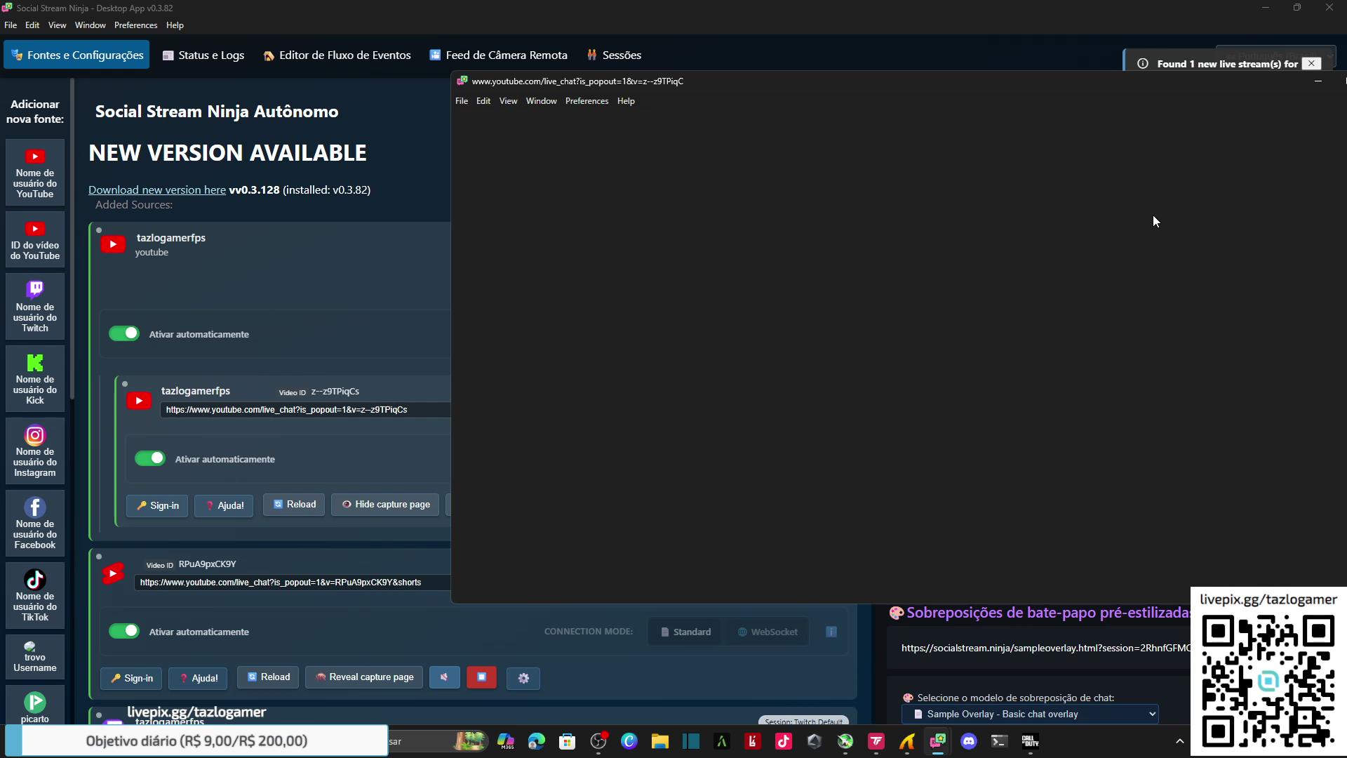
Task: Show hidden system tray icons
Action: [x=1180, y=741]
